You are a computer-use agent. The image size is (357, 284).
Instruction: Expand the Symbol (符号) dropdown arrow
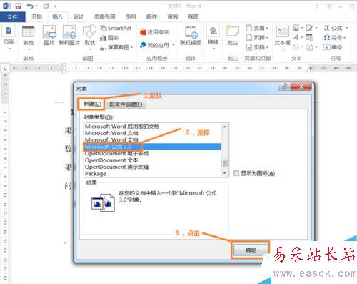coord(345,37)
